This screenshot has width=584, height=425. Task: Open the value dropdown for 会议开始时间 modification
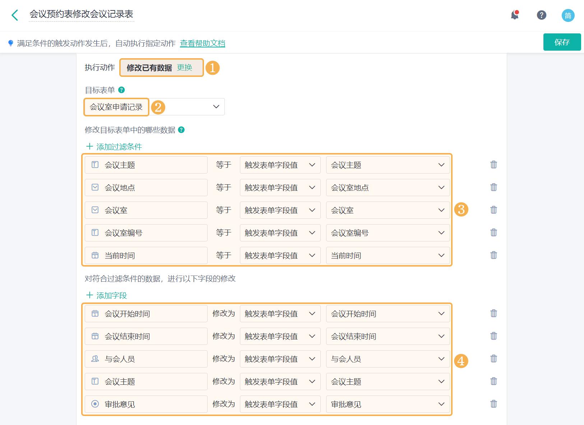pyautogui.click(x=441, y=313)
